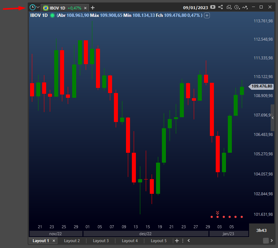Click the 3h43 countdown timer
Viewport: 278px width, 248px height.
click(x=261, y=230)
